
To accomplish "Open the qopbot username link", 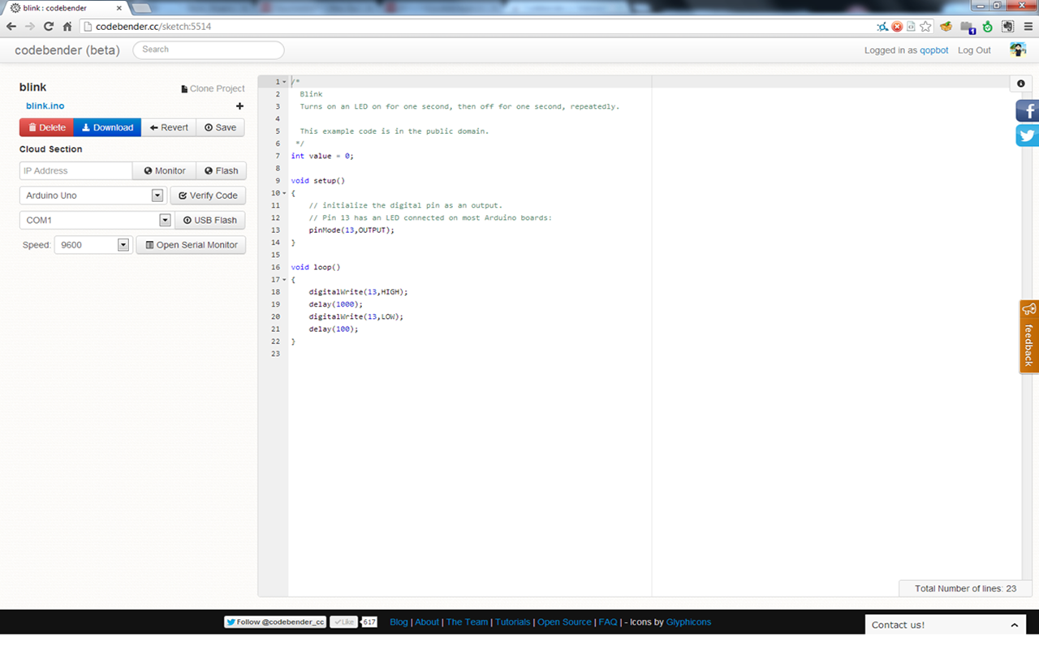I will point(933,50).
